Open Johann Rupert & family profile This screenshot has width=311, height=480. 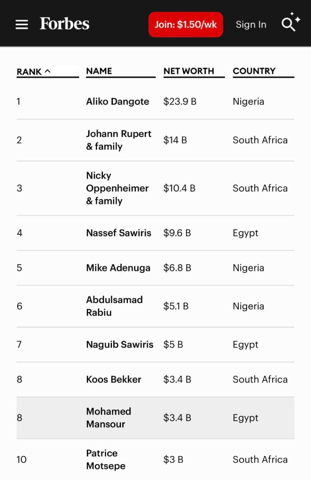(x=119, y=140)
